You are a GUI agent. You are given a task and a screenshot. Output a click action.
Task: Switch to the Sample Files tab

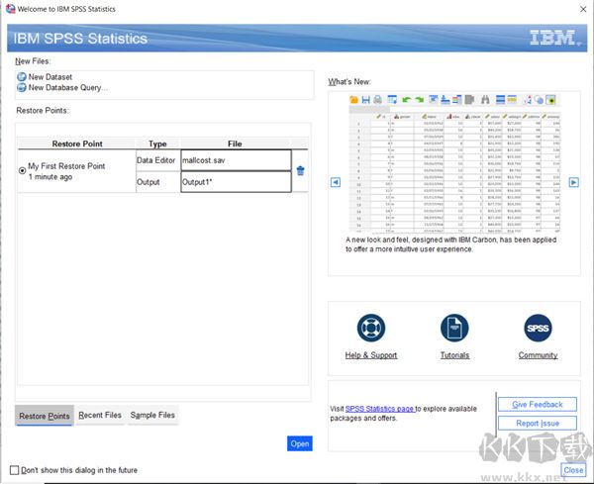[x=152, y=416]
